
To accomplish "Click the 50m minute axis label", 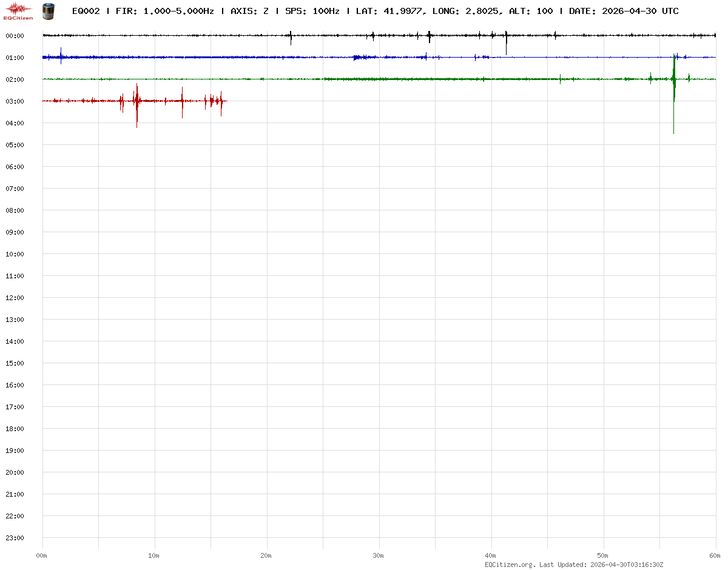I will [603, 555].
